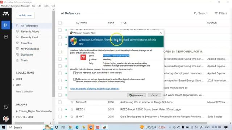Open the Tools menu
The height and width of the screenshot is (130, 232).
click(x=46, y=6)
